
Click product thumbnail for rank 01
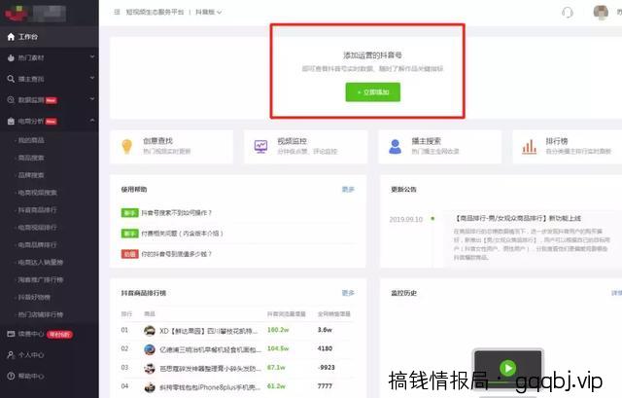[x=150, y=331]
